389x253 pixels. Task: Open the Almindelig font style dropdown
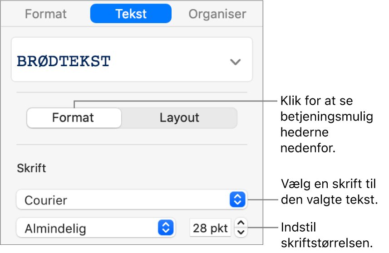point(96,228)
